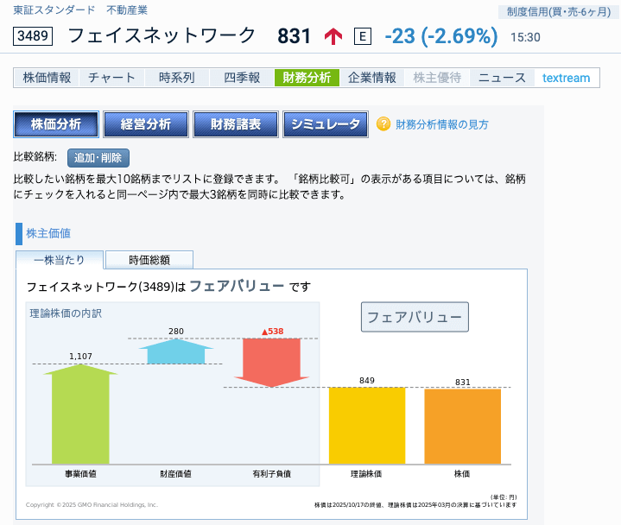Switch to the 時価総額 tab
The height and width of the screenshot is (525, 621).
149,260
